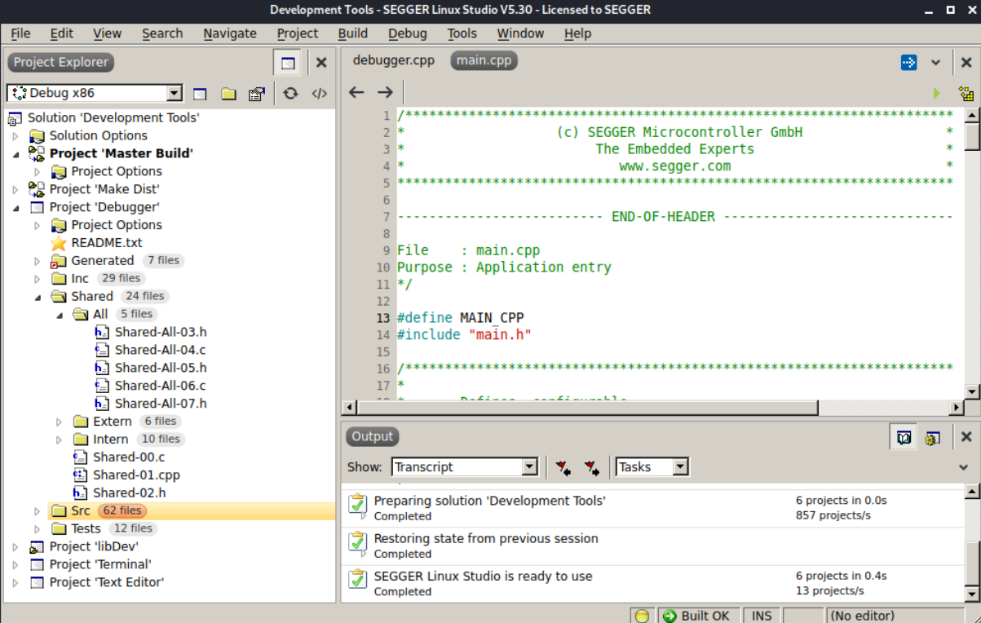Select the main.cpp tab
981x623 pixels.
(x=484, y=61)
